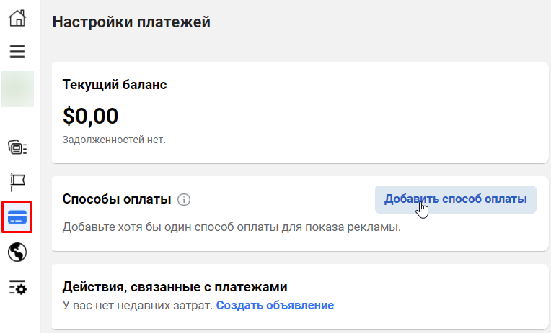Click the Задолженностей нет status text

tap(114, 140)
